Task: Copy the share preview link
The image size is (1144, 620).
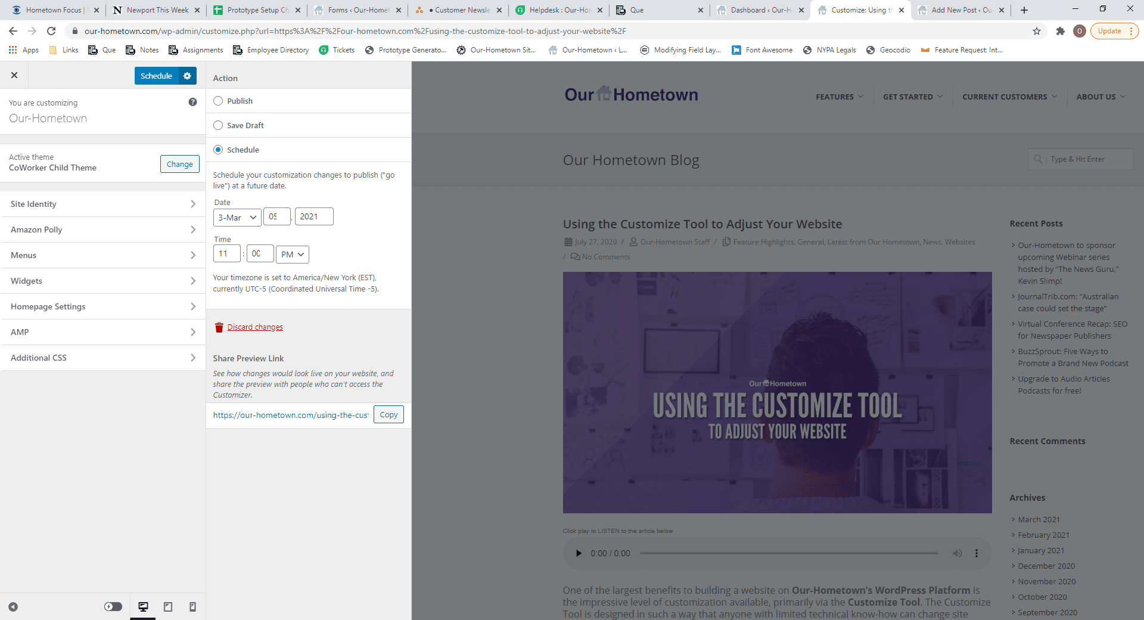Action: [x=388, y=414]
